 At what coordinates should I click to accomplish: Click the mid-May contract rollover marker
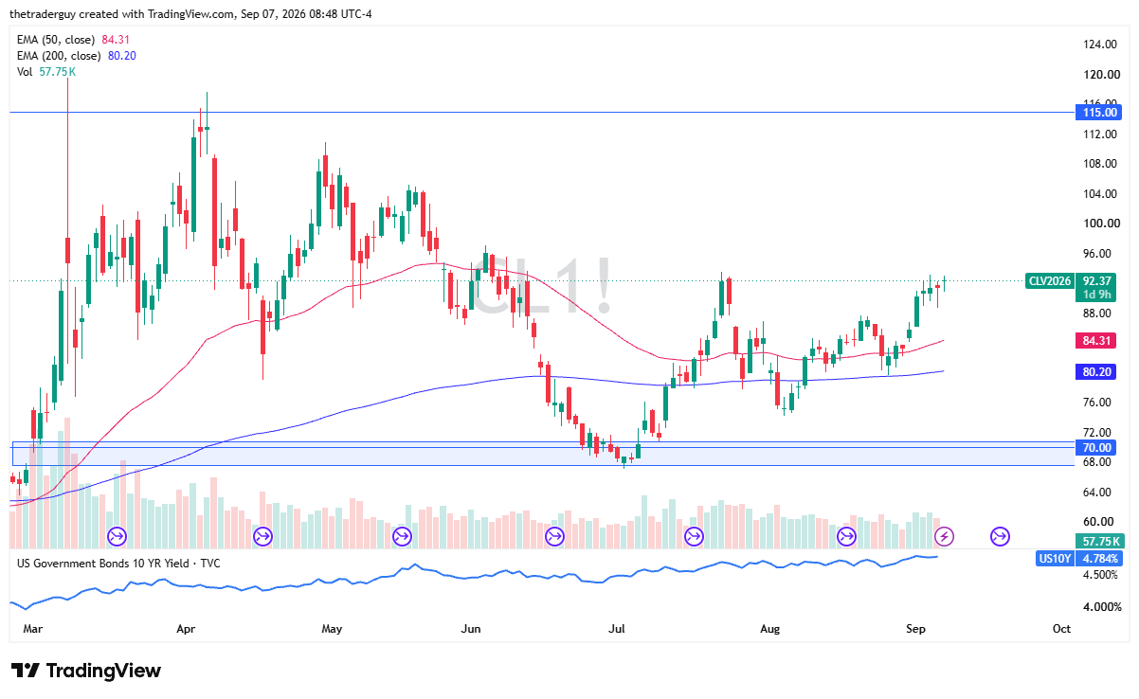[402, 537]
